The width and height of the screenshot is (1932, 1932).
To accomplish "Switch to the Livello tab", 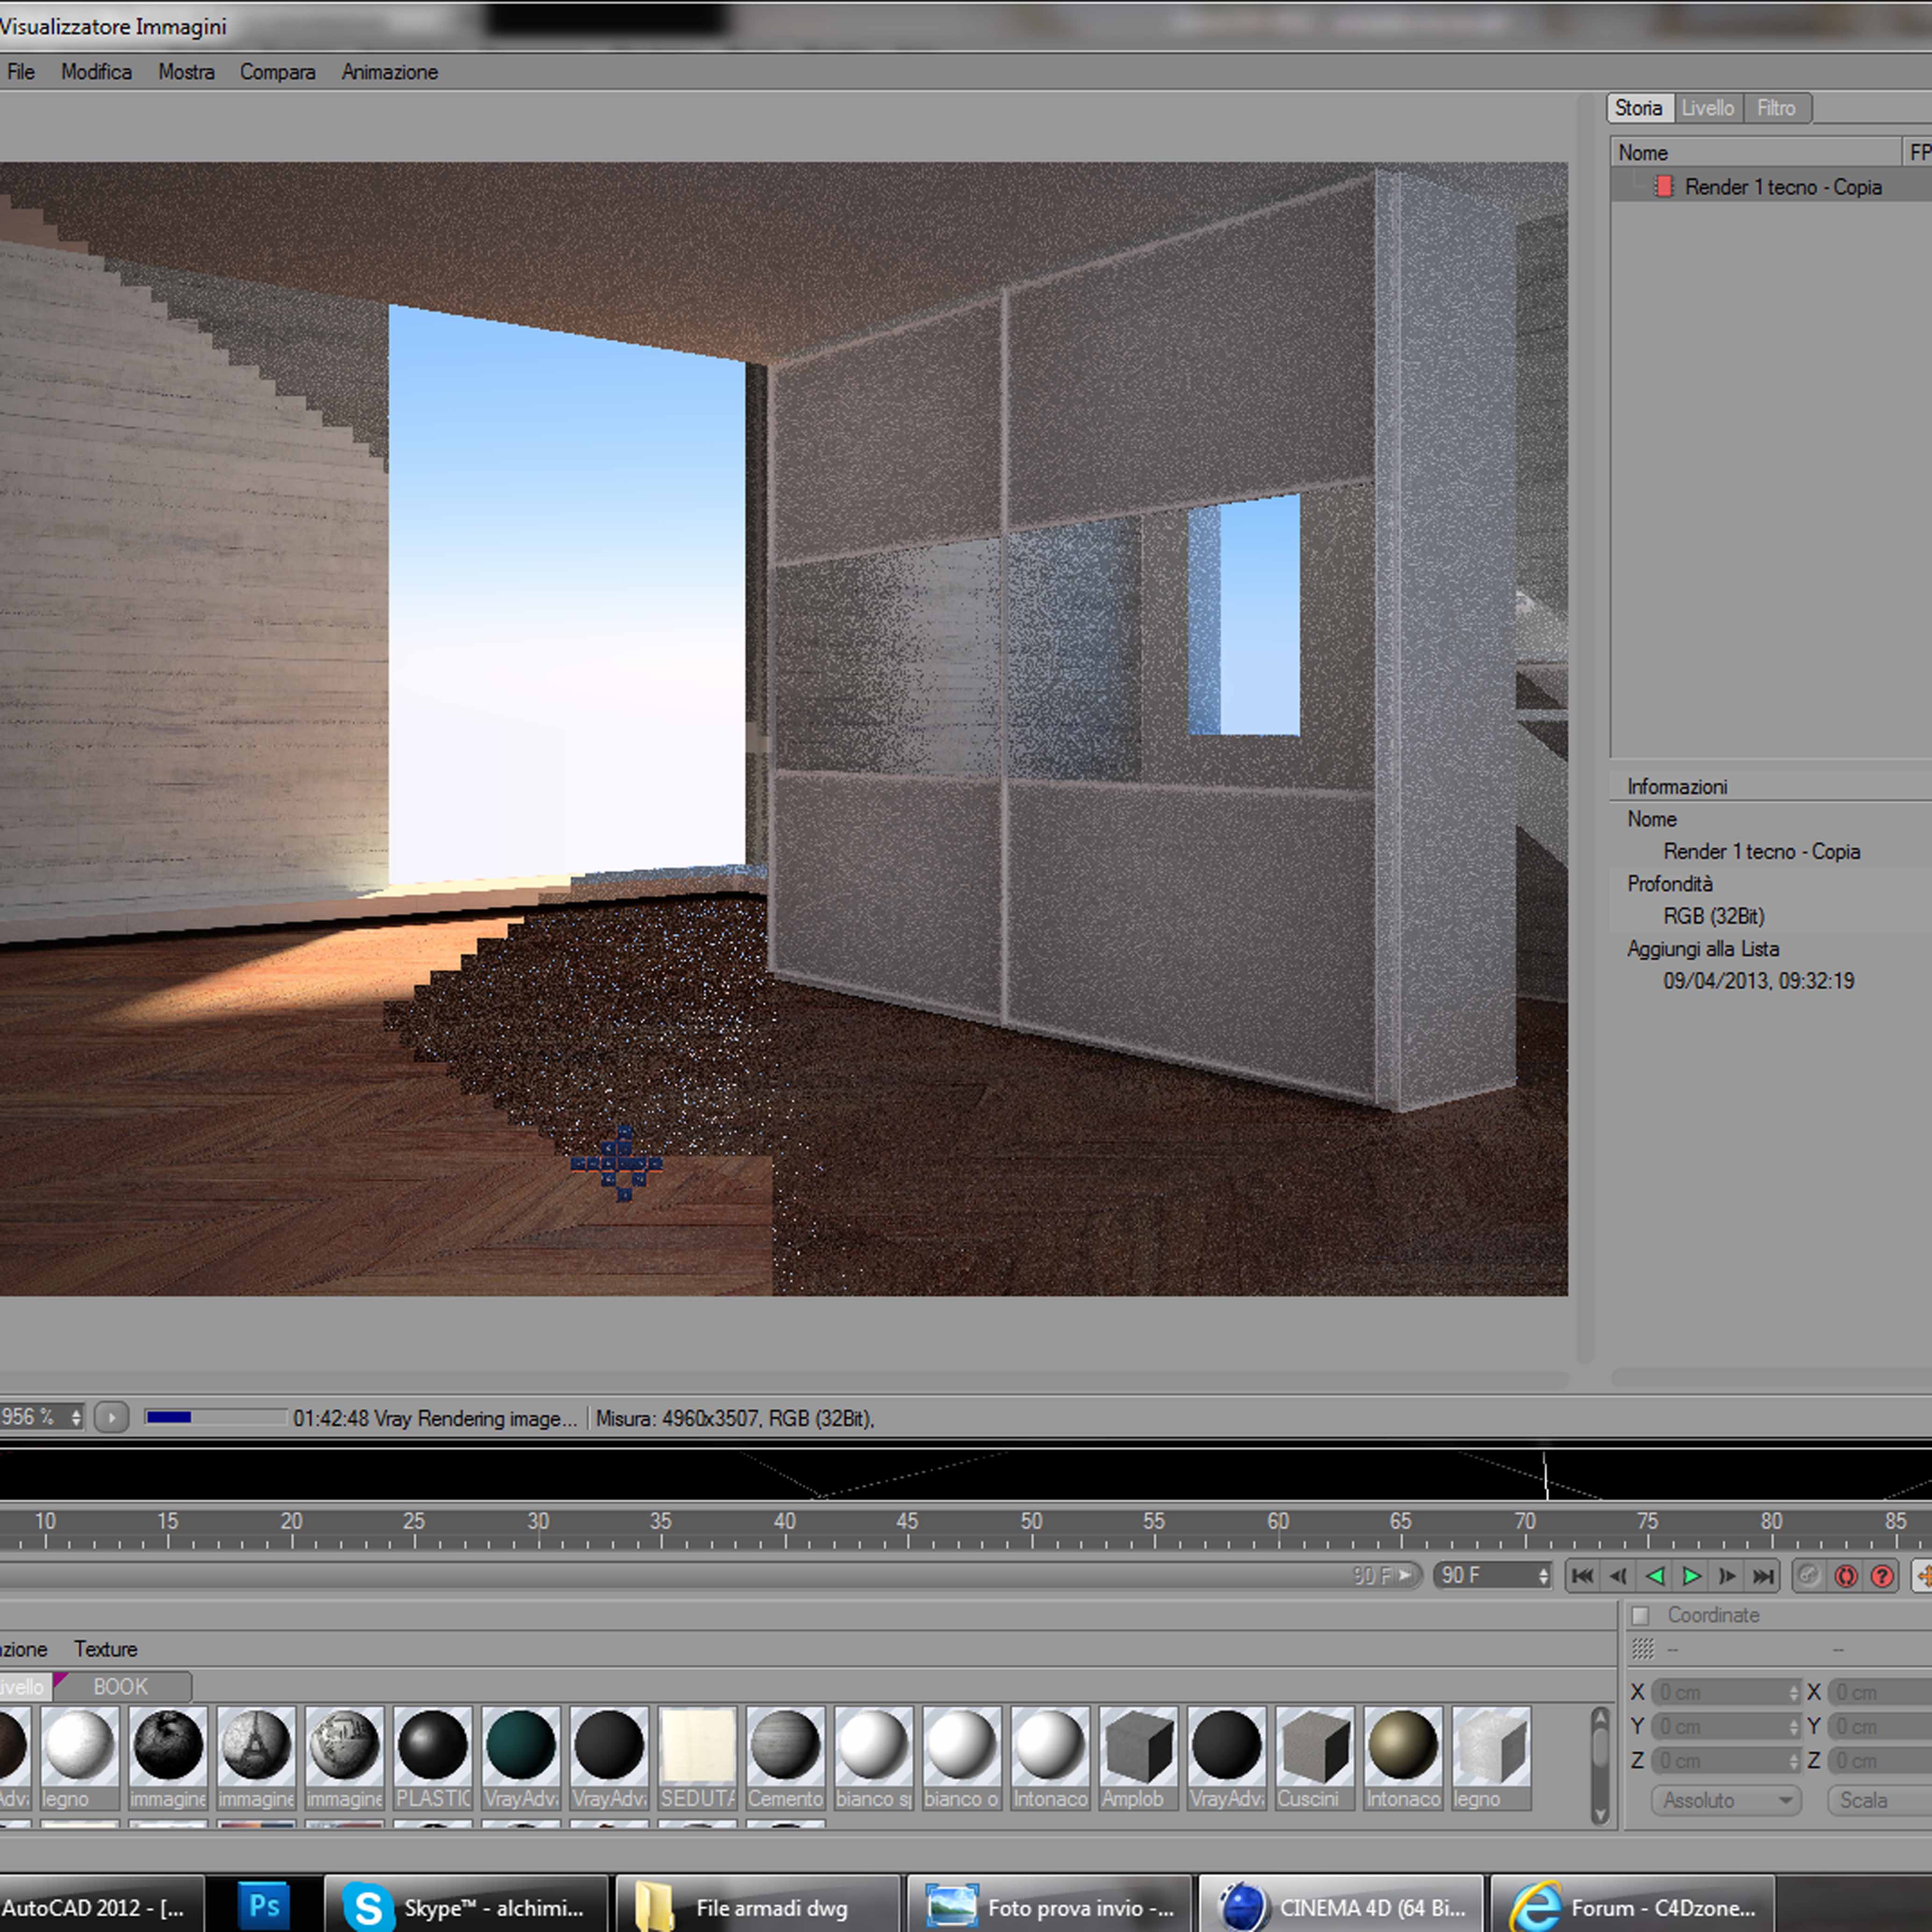I will tap(1707, 108).
